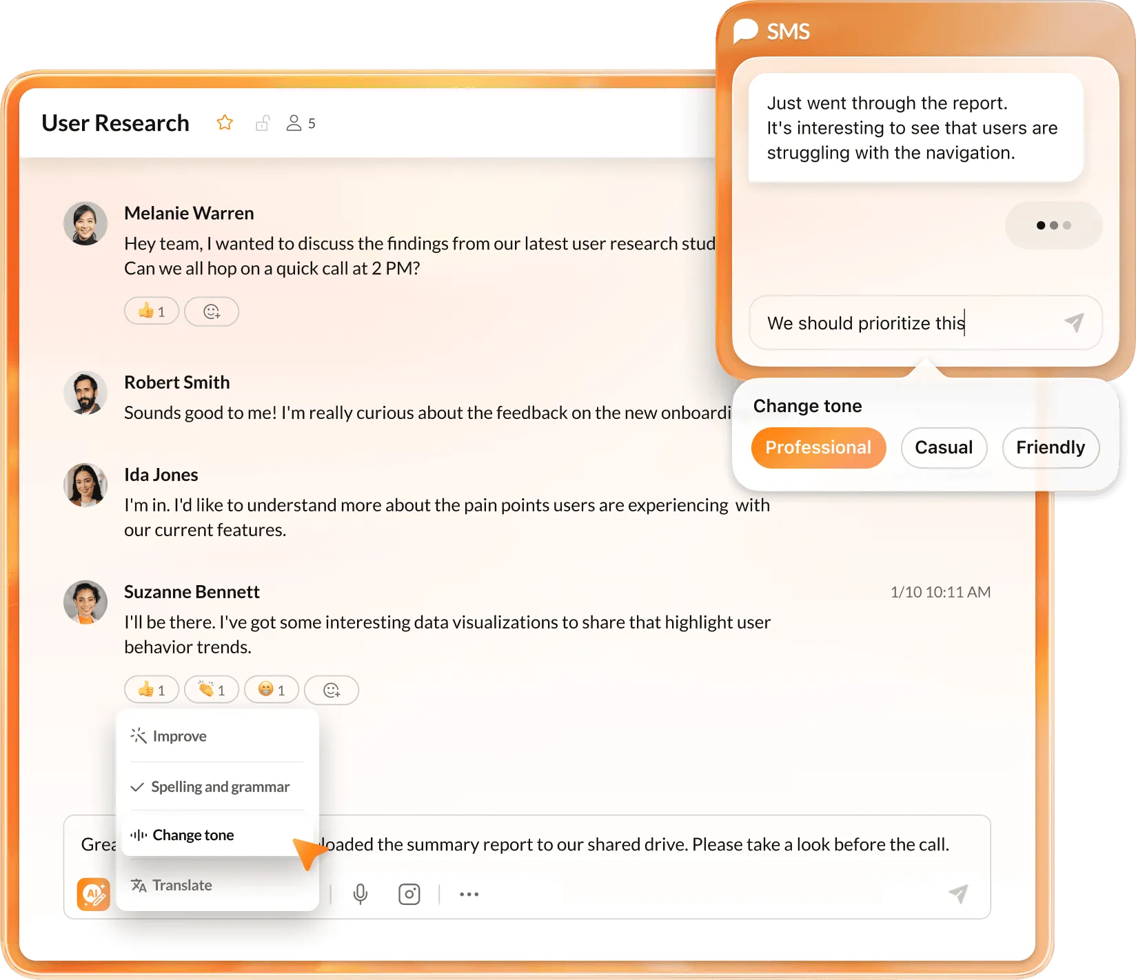Send the SMS message with paper plane

(1073, 323)
